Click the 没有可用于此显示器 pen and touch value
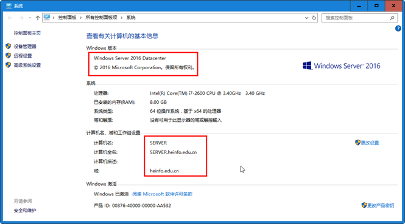This screenshot has height=224, width=405. point(186,120)
